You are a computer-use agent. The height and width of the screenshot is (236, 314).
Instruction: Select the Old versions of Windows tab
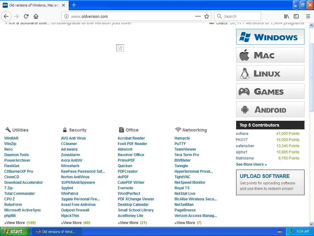(34, 5)
